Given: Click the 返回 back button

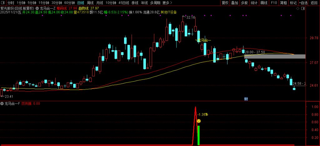Looking at the screenshot, I should (x=314, y=3).
